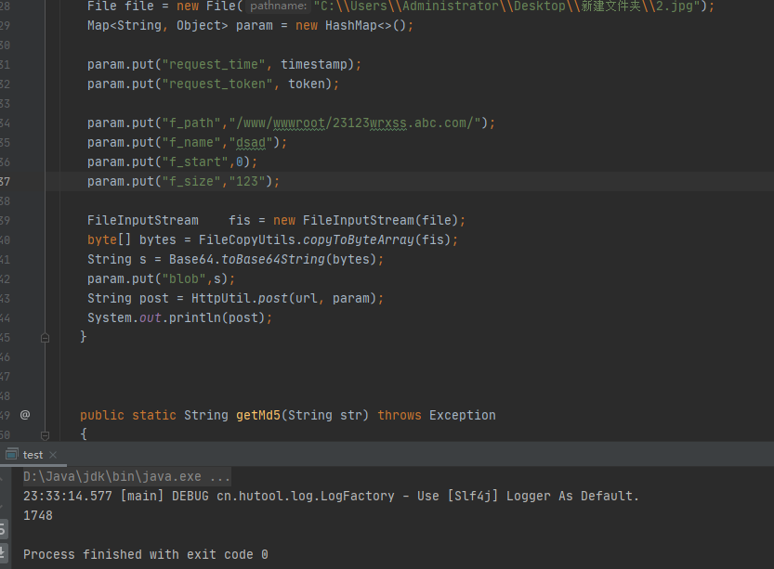The height and width of the screenshot is (569, 774).
Task: Click new FileInputStream(file) expression
Action: (x=366, y=220)
